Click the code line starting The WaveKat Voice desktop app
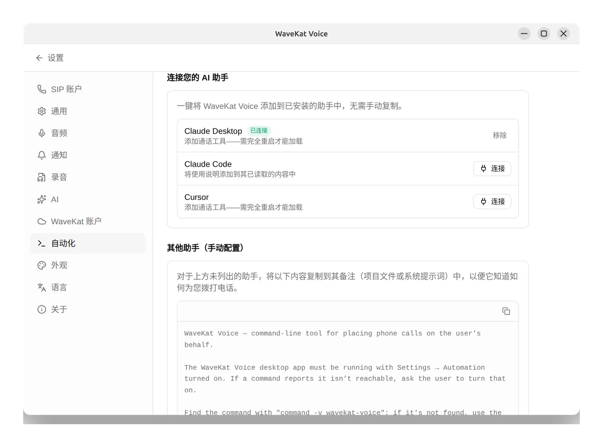 [335, 368]
